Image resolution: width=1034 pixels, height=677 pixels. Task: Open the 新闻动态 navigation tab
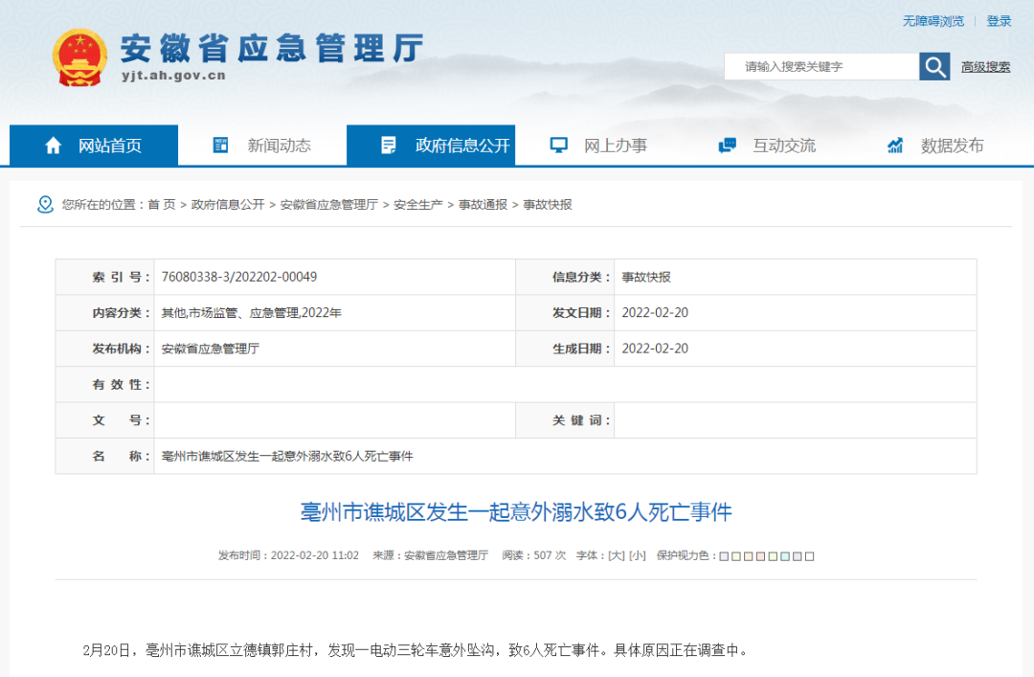click(x=262, y=146)
